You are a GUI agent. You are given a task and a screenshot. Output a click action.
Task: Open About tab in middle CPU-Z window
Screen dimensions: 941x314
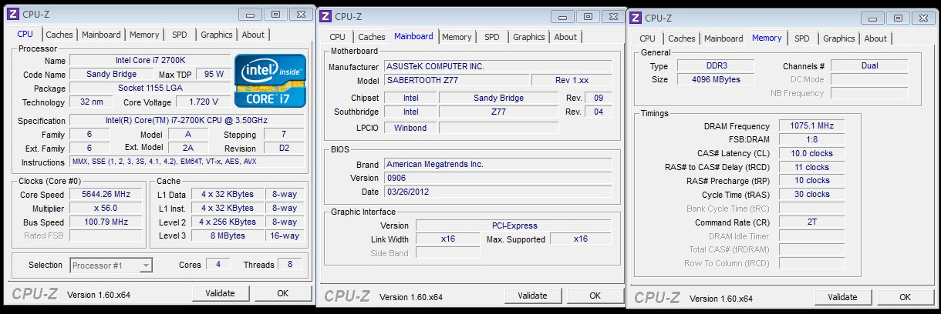point(565,37)
